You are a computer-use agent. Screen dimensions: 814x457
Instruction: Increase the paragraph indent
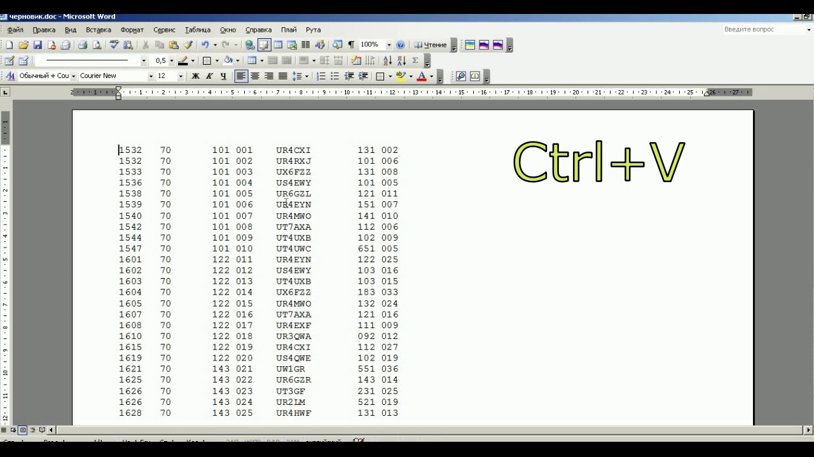[363, 76]
